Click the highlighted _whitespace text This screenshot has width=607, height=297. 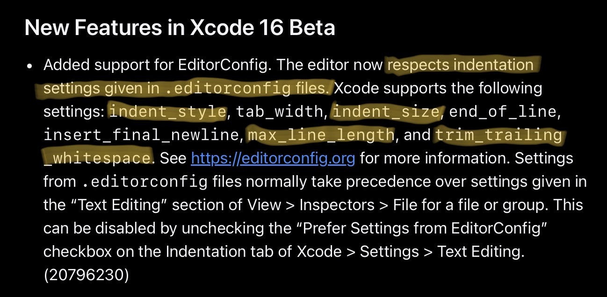pyautogui.click(x=98, y=159)
